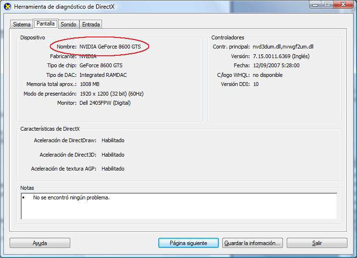357x258 pixels.
Task: Select the device name NVIDIA GeForce 8600 GTS
Action: [110, 47]
